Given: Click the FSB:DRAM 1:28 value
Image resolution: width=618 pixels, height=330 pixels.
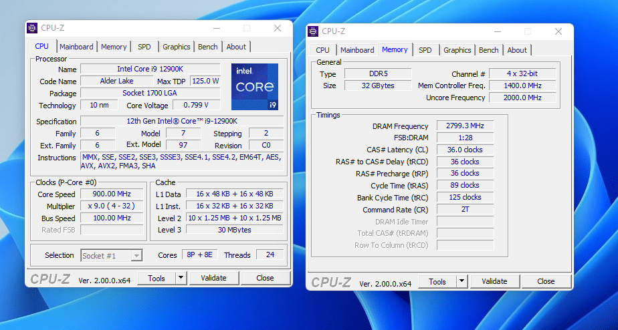Looking at the screenshot, I should 465,138.
